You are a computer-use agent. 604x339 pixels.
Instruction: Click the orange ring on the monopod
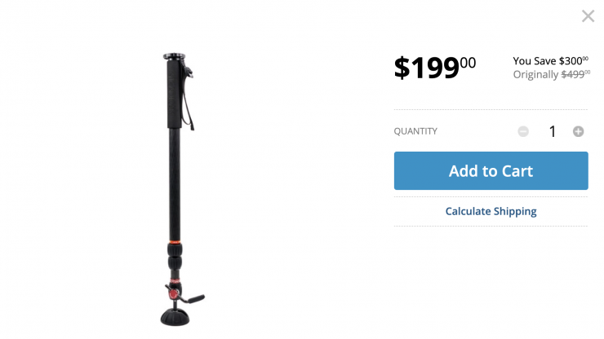pyautogui.click(x=175, y=242)
